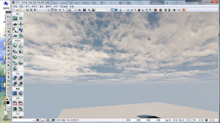The width and height of the screenshot is (220, 123).
Task: Click the add volume icon under 볼륨
Action: tap(21, 93)
